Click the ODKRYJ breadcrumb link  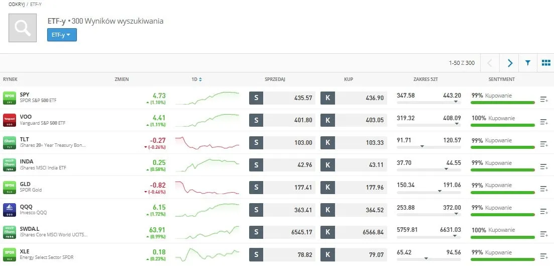coord(17,4)
